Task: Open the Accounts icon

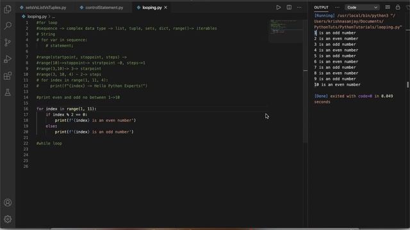Action: click(8, 203)
